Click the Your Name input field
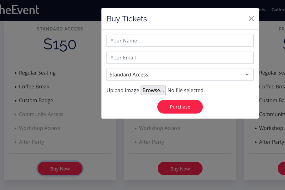This screenshot has height=190, width=285. [180, 41]
